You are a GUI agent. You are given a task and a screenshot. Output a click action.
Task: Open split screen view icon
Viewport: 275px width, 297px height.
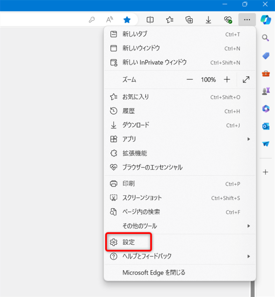click(x=150, y=19)
